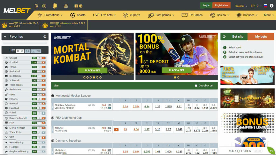The height and width of the screenshot is (155, 276).
Task: Click the Log in button
Action: [206, 5]
